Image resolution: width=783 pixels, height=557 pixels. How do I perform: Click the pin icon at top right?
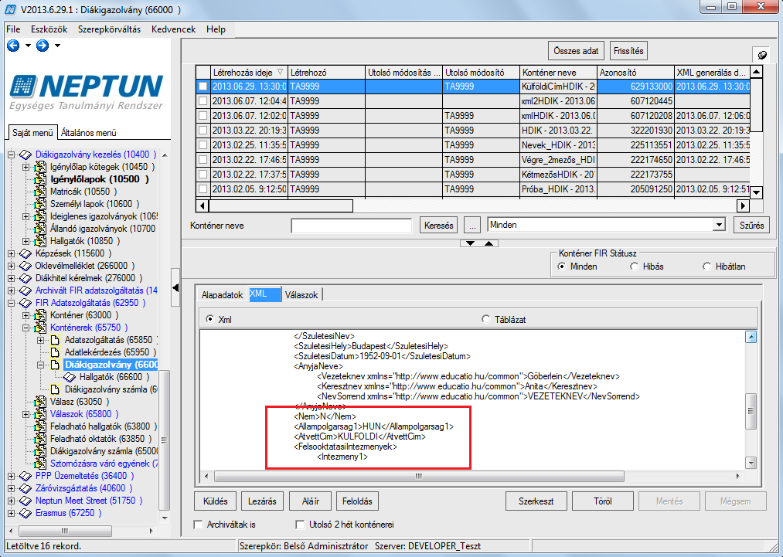pos(762,55)
